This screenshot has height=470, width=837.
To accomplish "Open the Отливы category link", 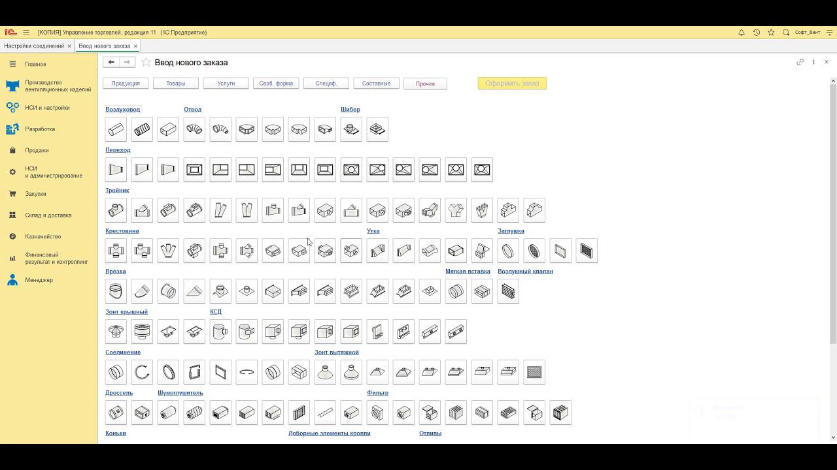I will point(430,433).
